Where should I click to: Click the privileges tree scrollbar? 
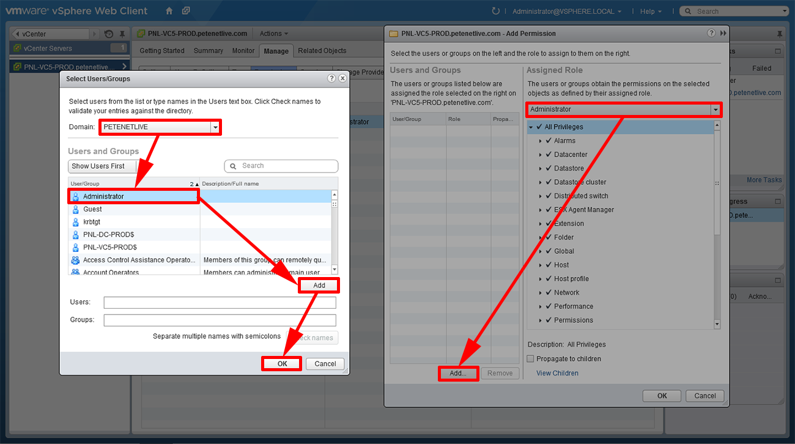[x=717, y=183]
